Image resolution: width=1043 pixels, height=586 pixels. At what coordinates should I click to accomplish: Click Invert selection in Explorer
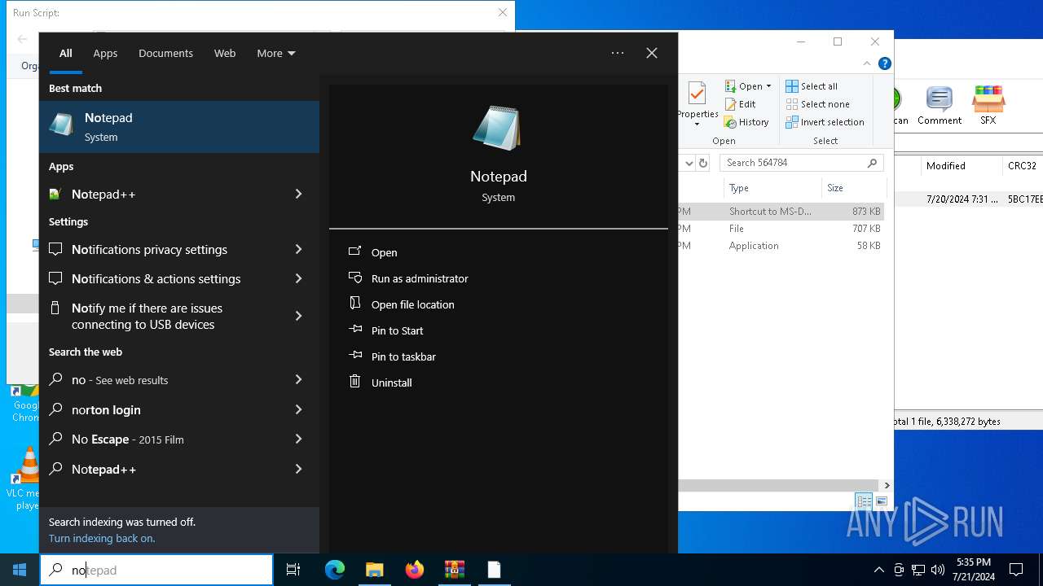825,122
